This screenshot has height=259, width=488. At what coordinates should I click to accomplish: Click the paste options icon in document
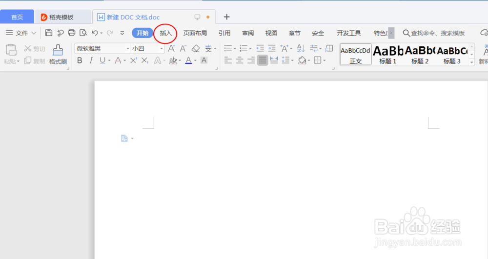(x=124, y=139)
